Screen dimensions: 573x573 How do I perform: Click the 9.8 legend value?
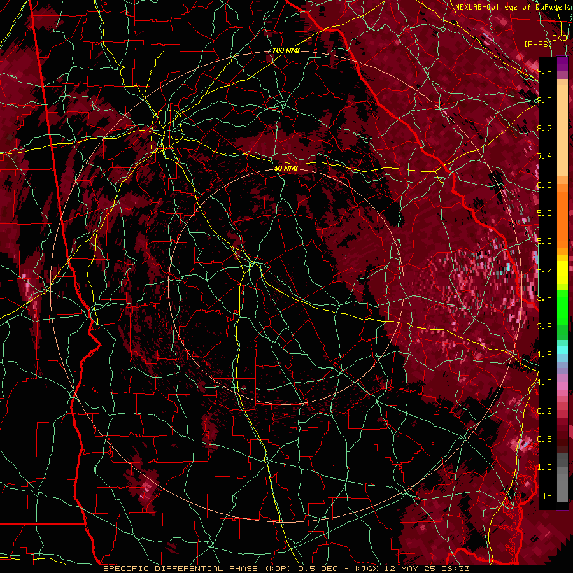[x=544, y=71]
